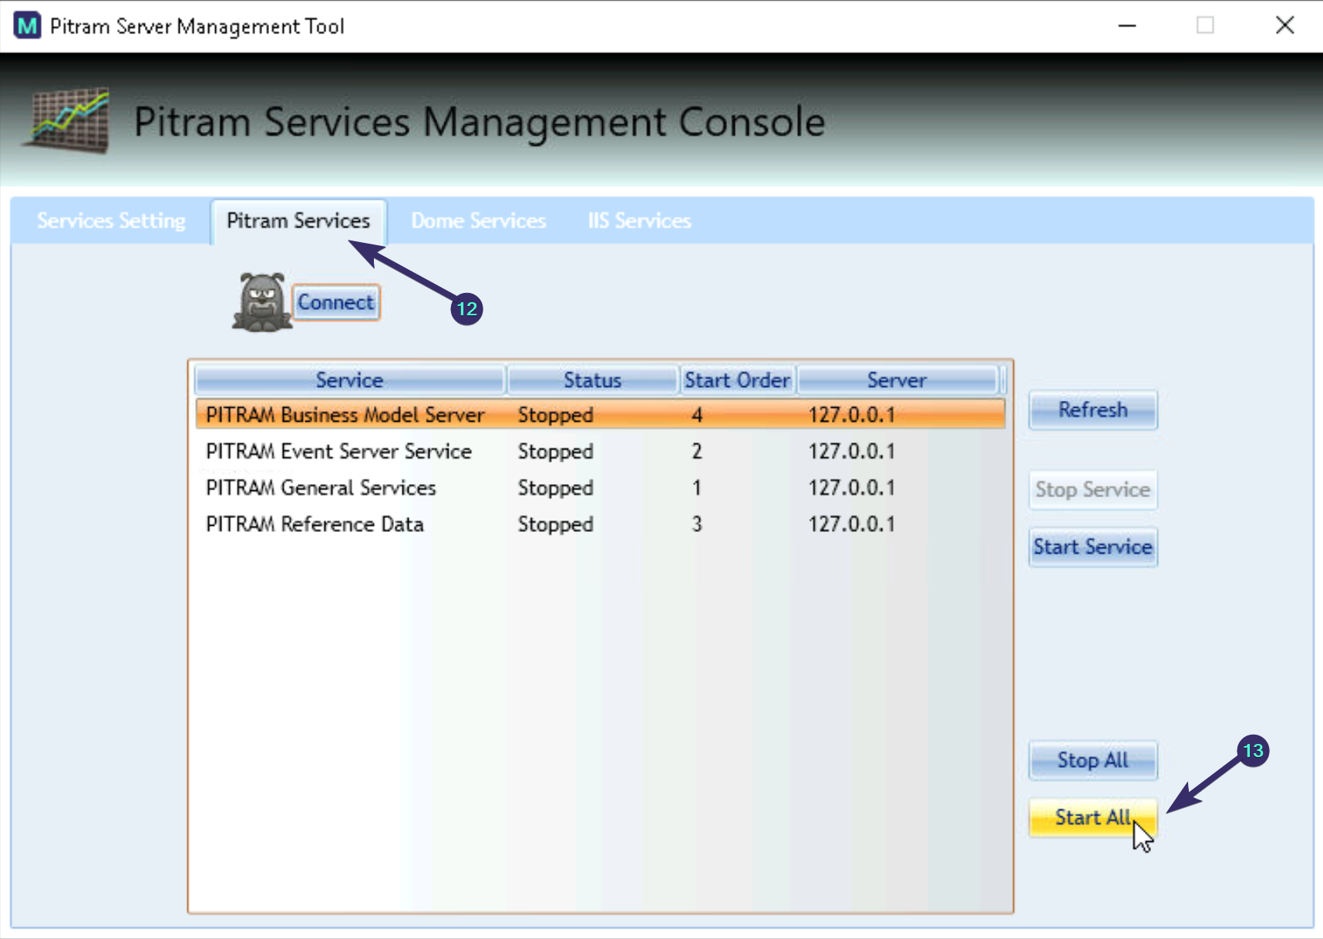
Task: Click Stop All to halt every service
Action: pos(1092,759)
